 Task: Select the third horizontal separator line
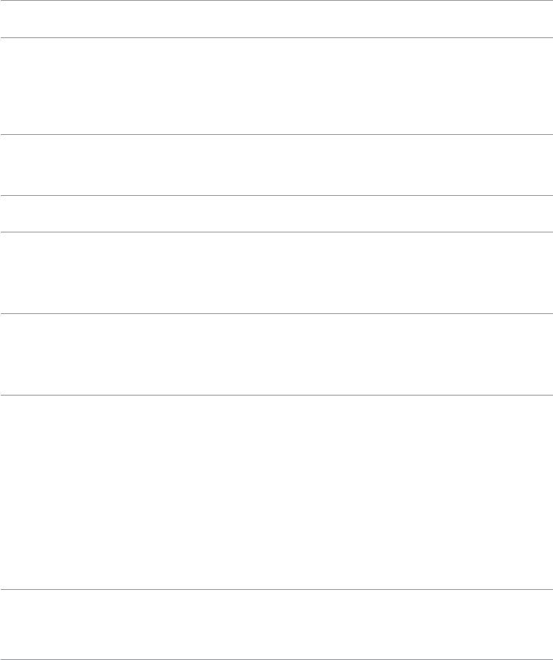276,135
